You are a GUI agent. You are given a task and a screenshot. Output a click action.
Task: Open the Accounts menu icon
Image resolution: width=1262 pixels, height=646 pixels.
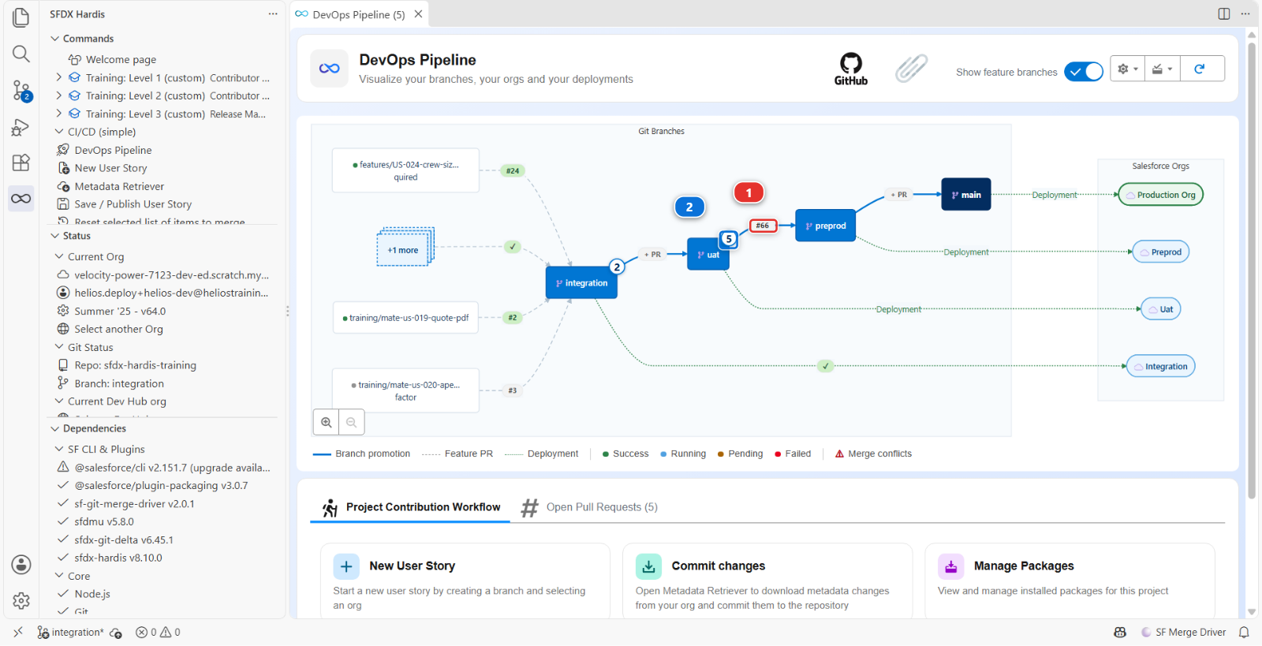click(21, 565)
